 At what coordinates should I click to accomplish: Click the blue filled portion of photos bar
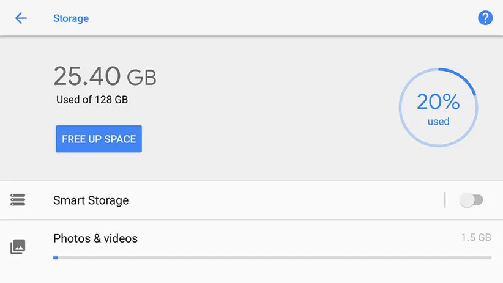tap(55, 258)
